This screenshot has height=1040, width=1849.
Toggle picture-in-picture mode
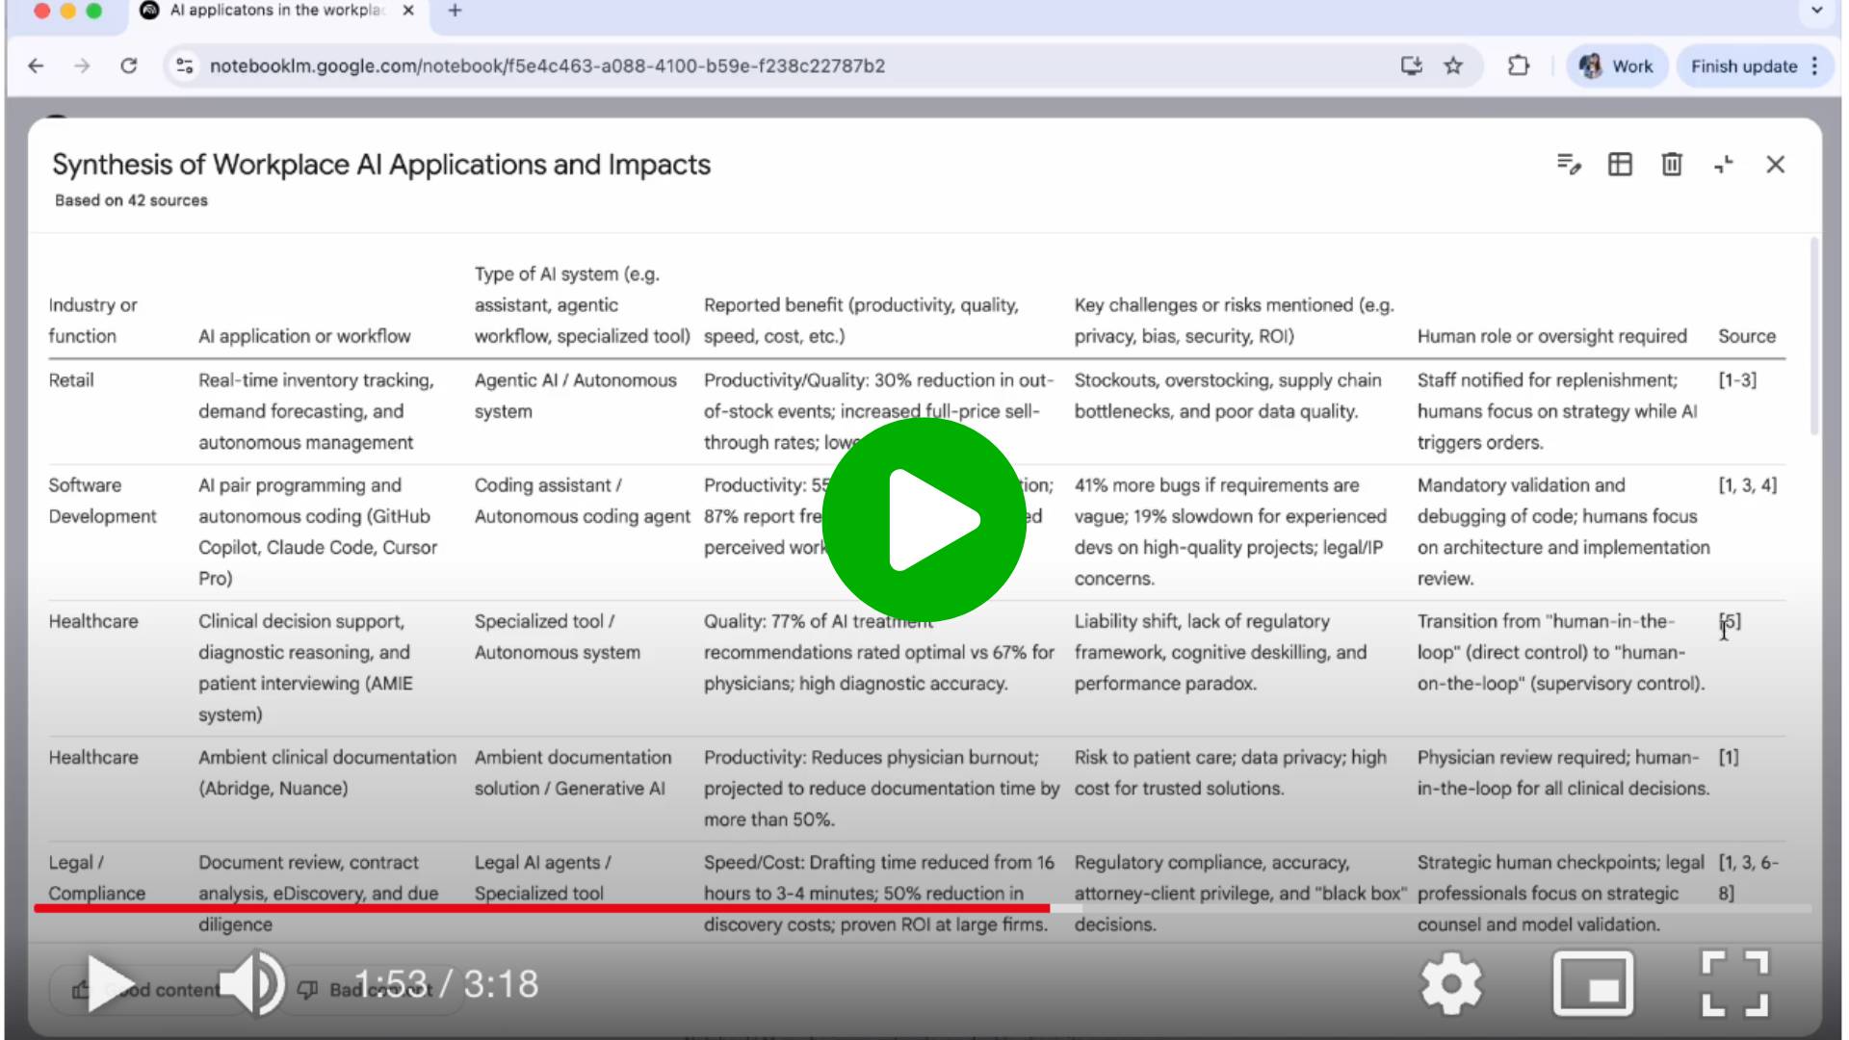1593,984
